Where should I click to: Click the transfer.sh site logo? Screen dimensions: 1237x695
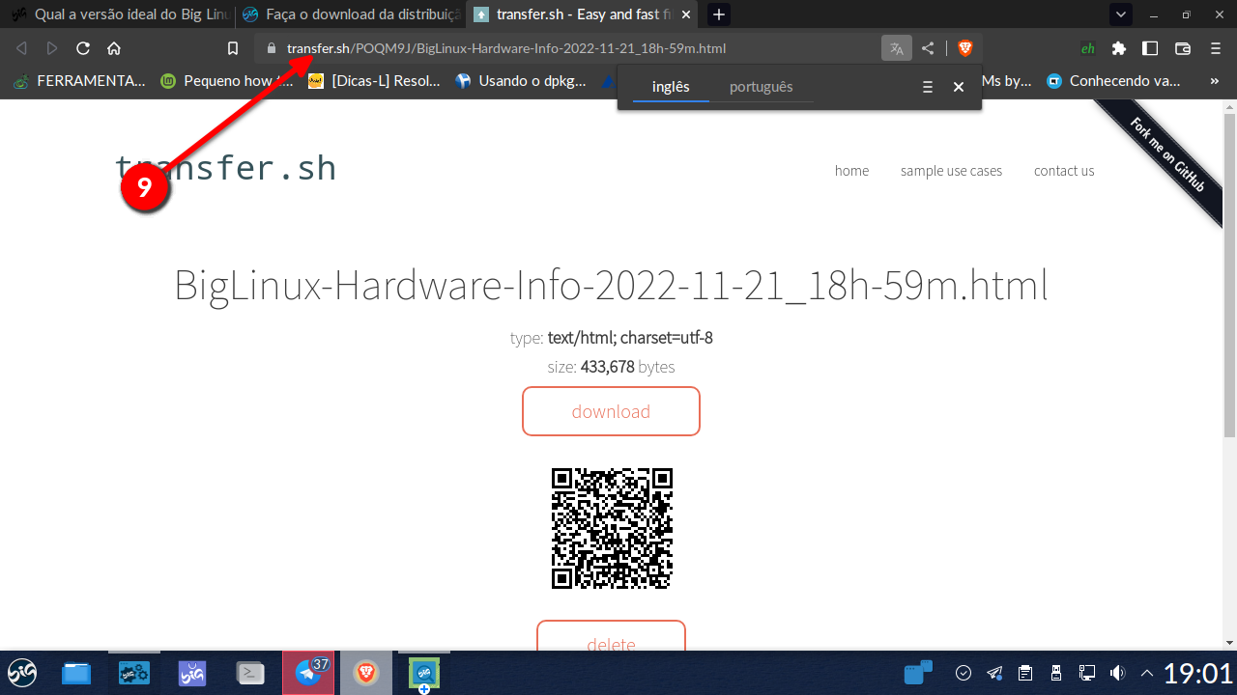pyautogui.click(x=225, y=167)
